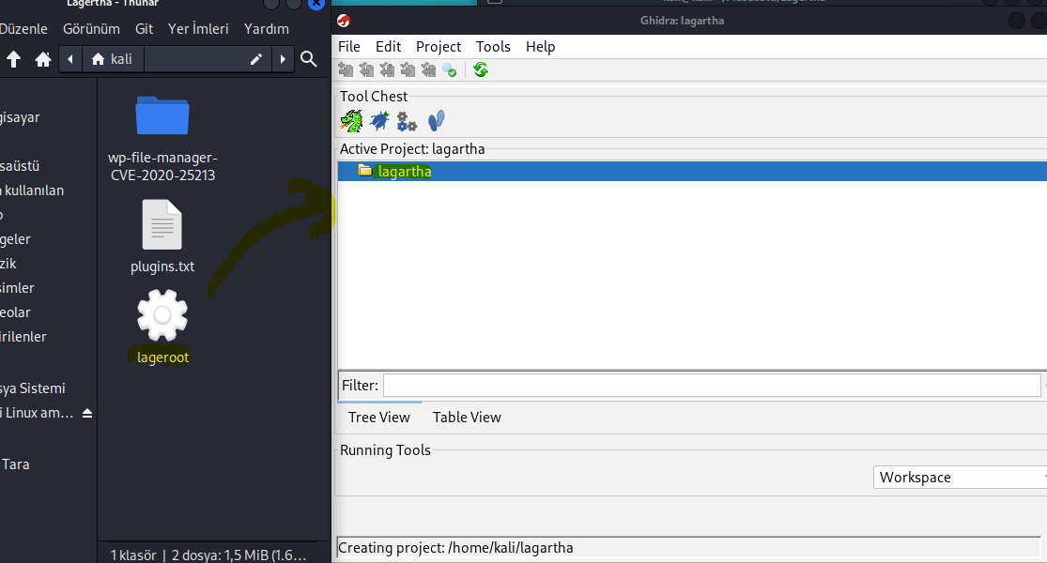Screen dimensions: 1047x563
Task: Open Ghidra Project menu
Action: pyautogui.click(x=438, y=47)
